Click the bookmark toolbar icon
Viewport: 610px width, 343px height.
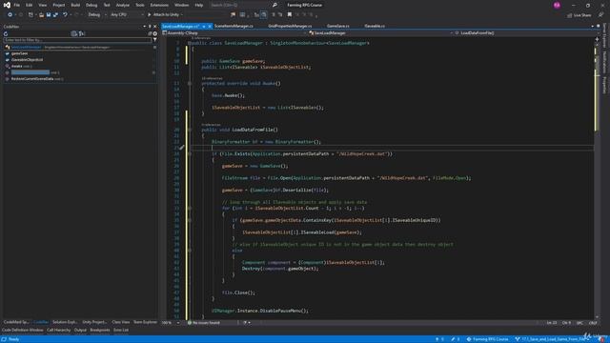(290, 15)
